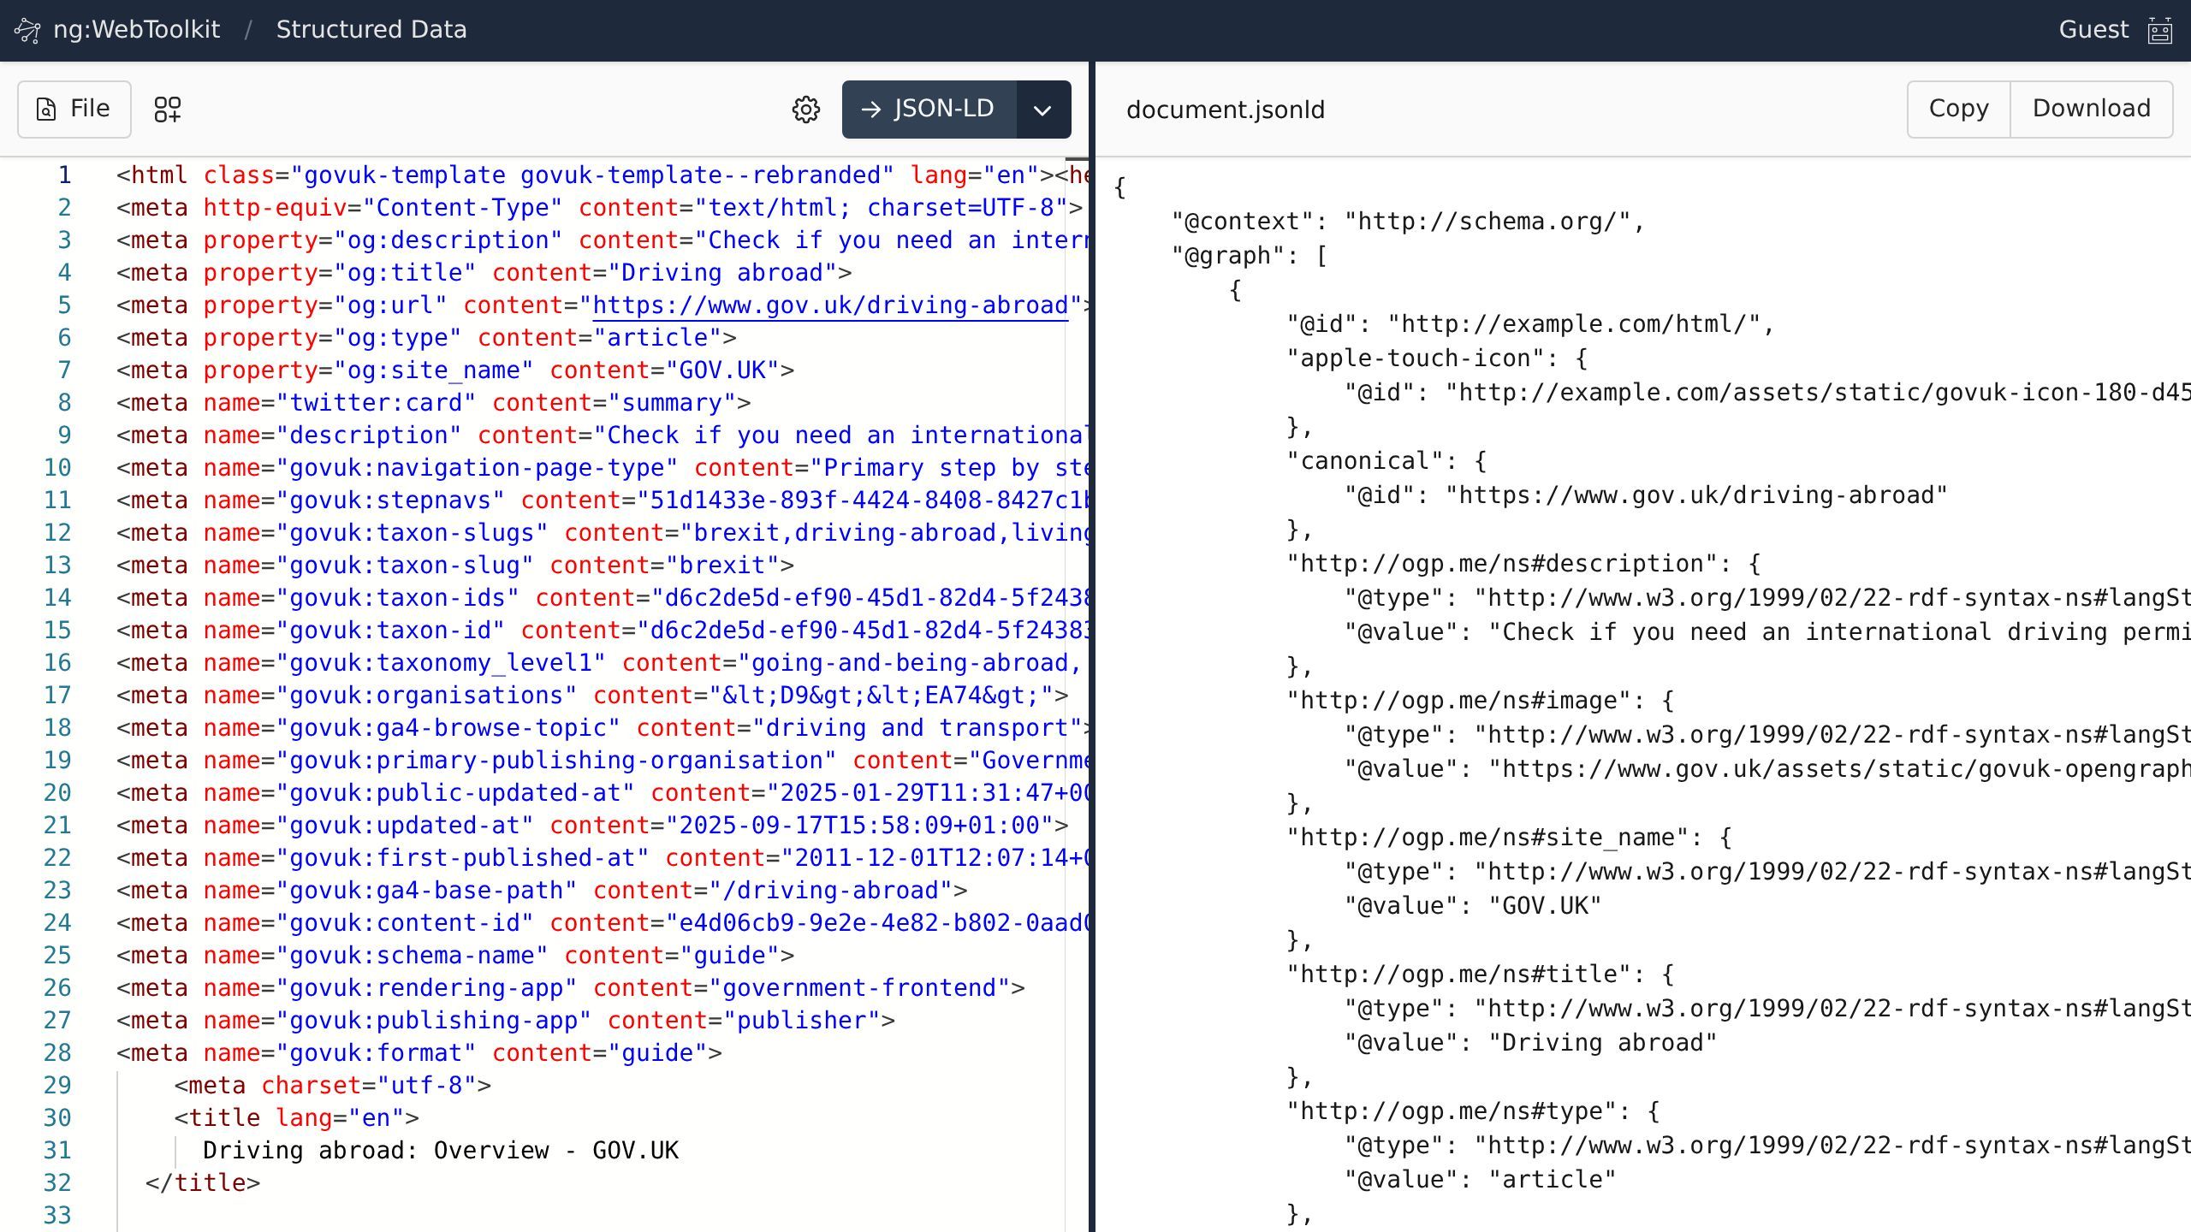Viewport: 2191px width, 1232px height.
Task: Click the add widgets grid icon
Action: point(167,110)
